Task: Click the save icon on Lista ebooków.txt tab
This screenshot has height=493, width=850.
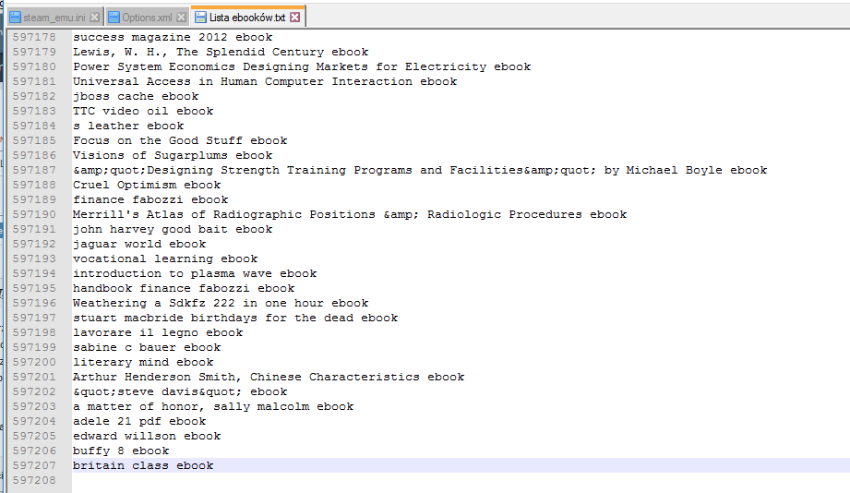Action: [x=199, y=18]
